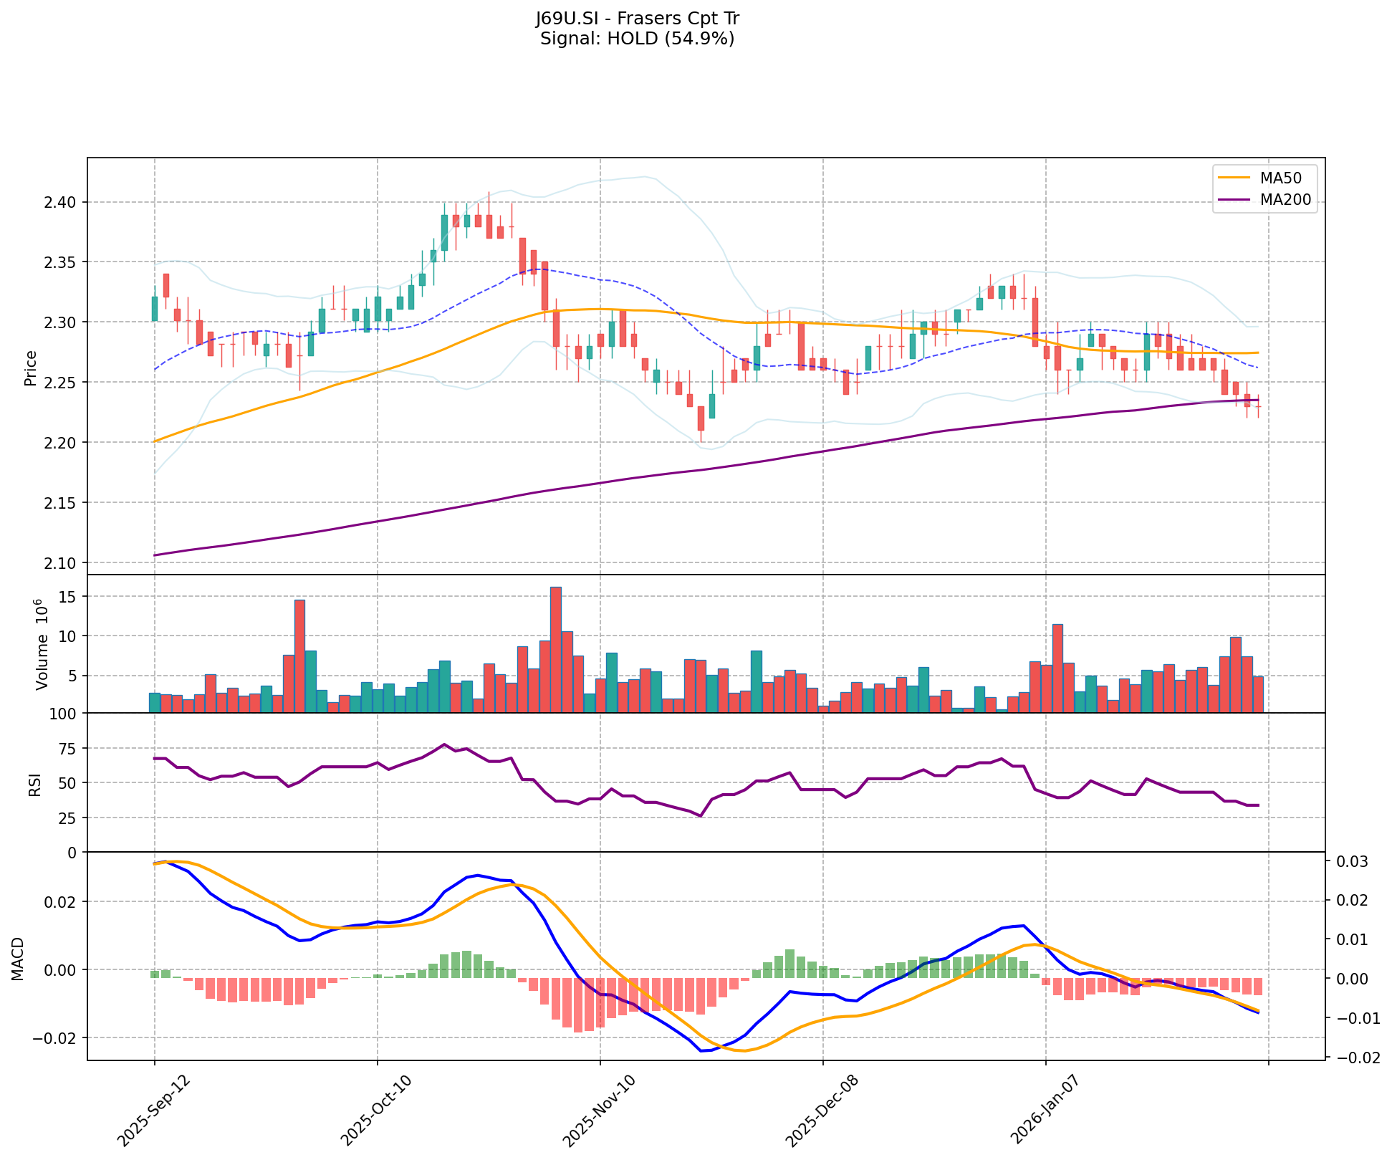1392x1160 pixels.
Task: Click the Signal: HOLD (54.9%) subtitle
Action: (x=637, y=39)
